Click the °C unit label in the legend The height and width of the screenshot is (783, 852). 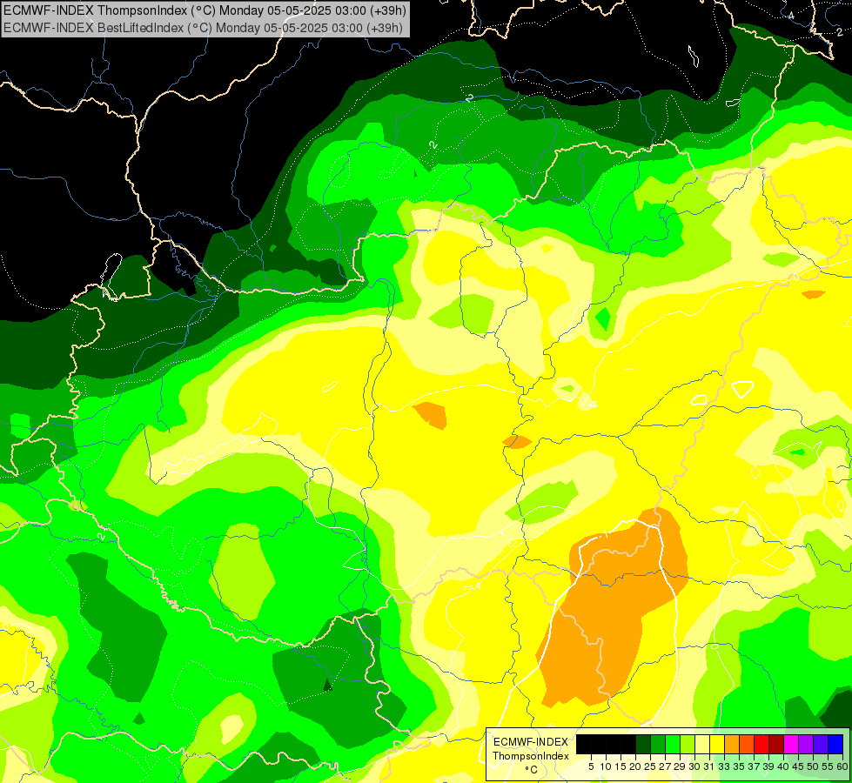tap(531, 770)
